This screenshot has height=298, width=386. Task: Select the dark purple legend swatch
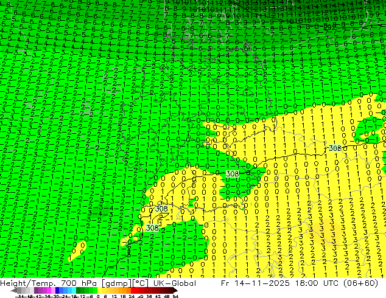(36, 291)
